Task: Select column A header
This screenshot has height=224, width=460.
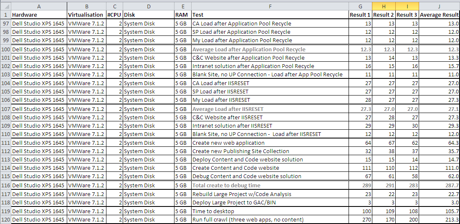Action: [39, 6]
